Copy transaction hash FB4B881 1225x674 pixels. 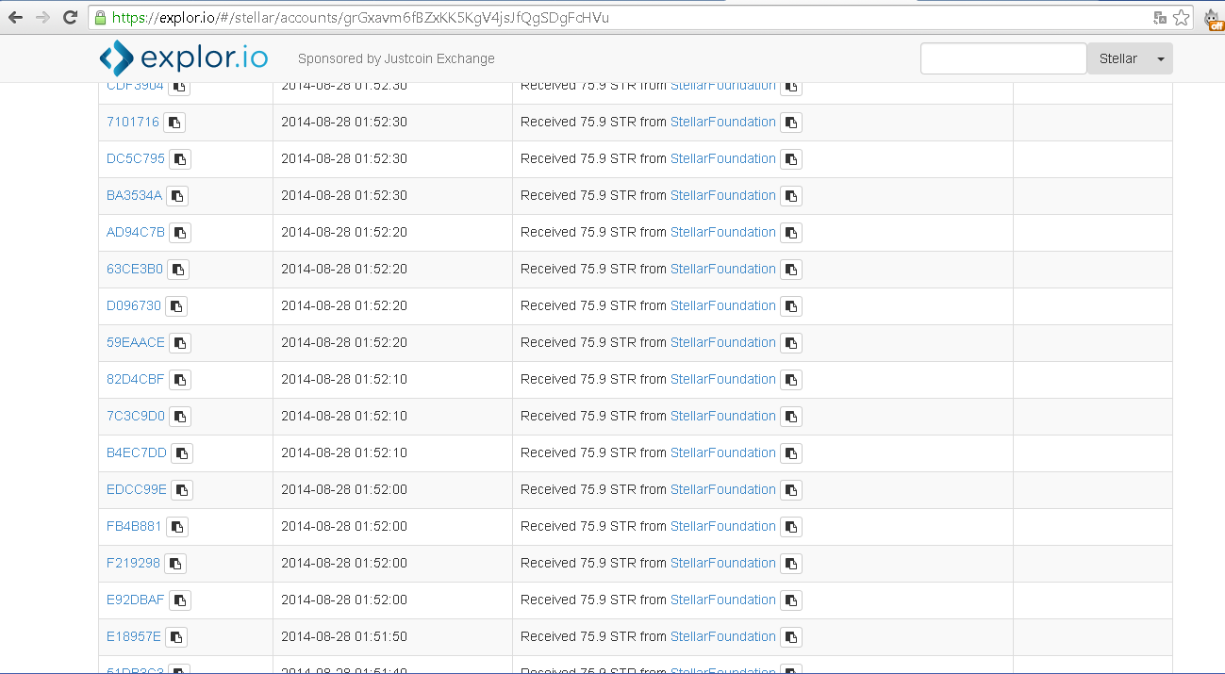pos(177,527)
